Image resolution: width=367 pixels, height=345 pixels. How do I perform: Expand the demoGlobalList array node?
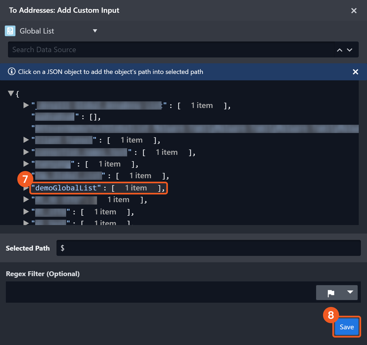pos(26,189)
